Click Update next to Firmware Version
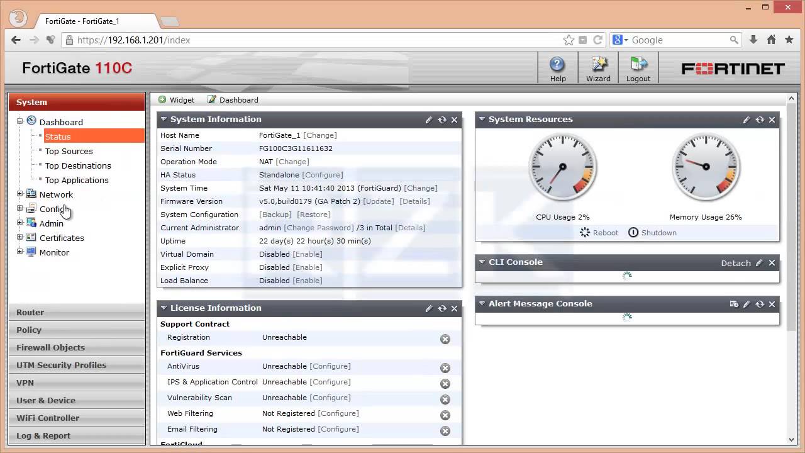 pos(379,201)
